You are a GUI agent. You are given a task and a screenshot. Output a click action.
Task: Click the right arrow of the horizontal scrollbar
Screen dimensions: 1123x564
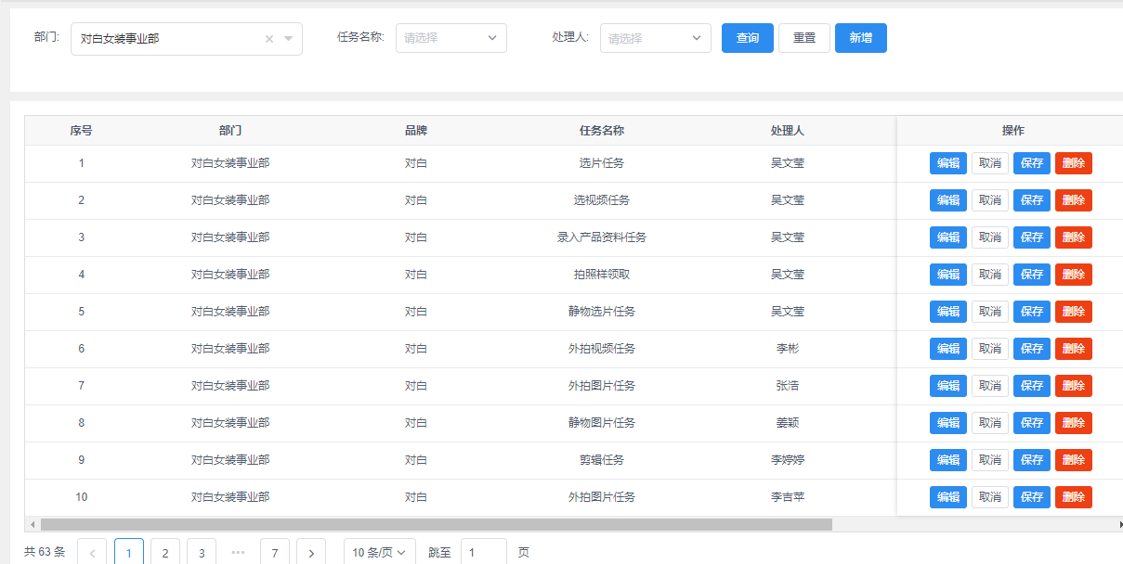click(1117, 524)
